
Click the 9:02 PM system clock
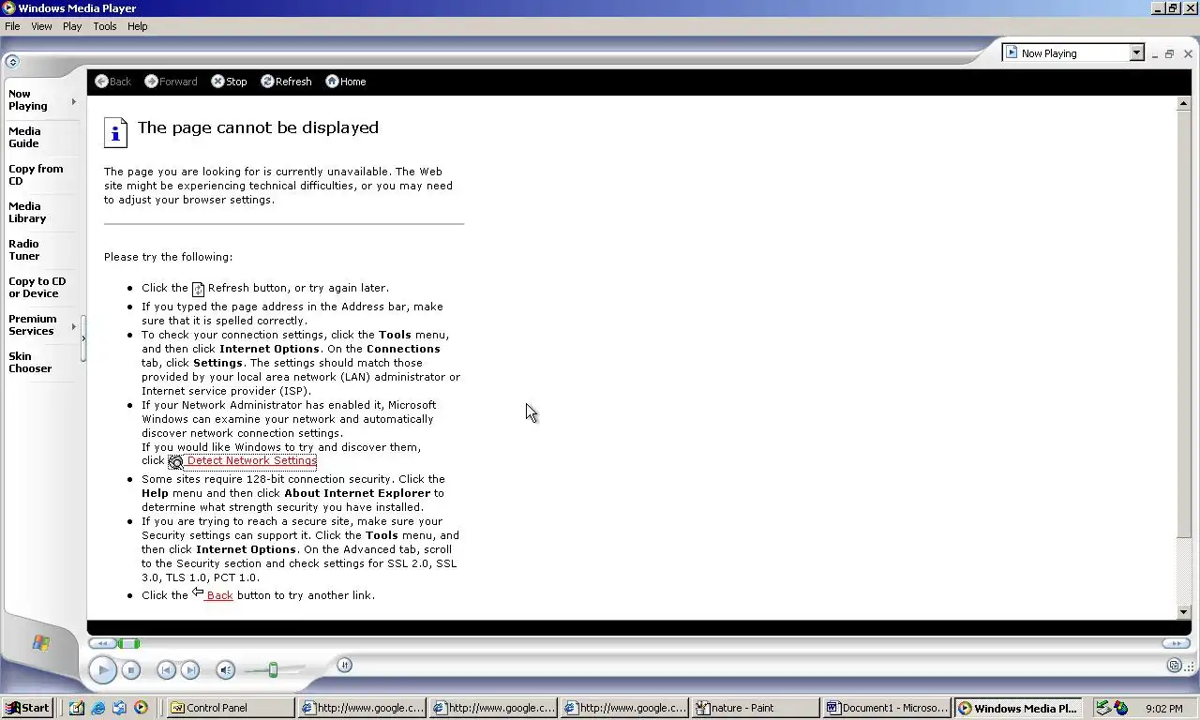tap(1163, 709)
